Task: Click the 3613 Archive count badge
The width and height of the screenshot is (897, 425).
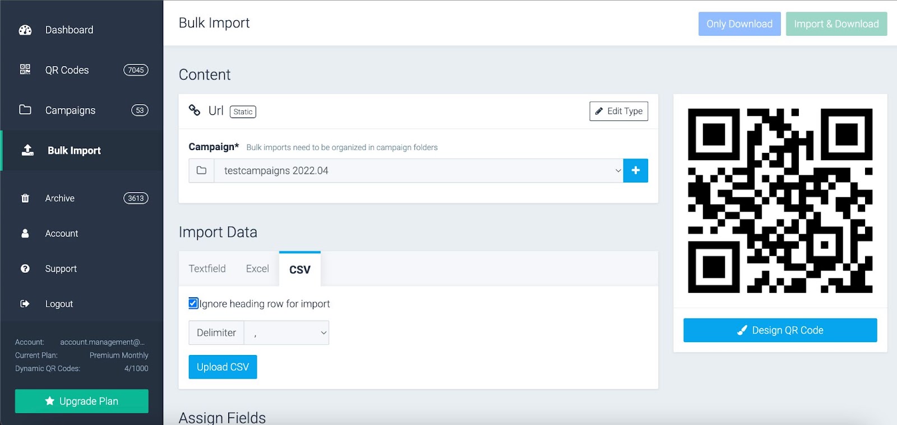Action: (136, 198)
